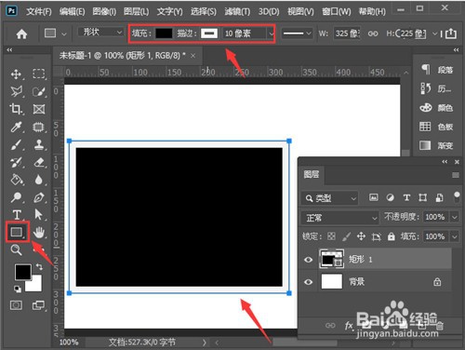This screenshot has width=465, height=350.
Task: Select the Dodge tool
Action: (16, 197)
